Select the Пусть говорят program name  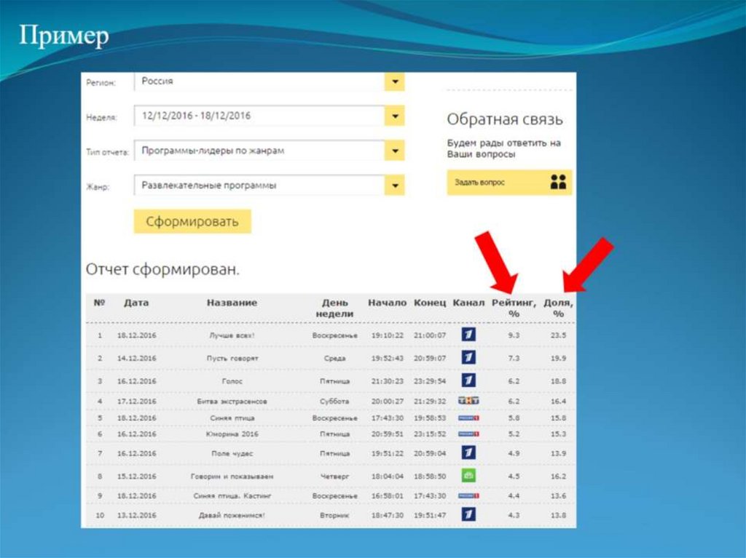click(x=232, y=359)
